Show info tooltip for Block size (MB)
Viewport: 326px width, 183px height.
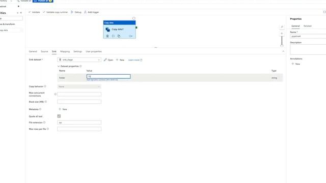(46, 102)
